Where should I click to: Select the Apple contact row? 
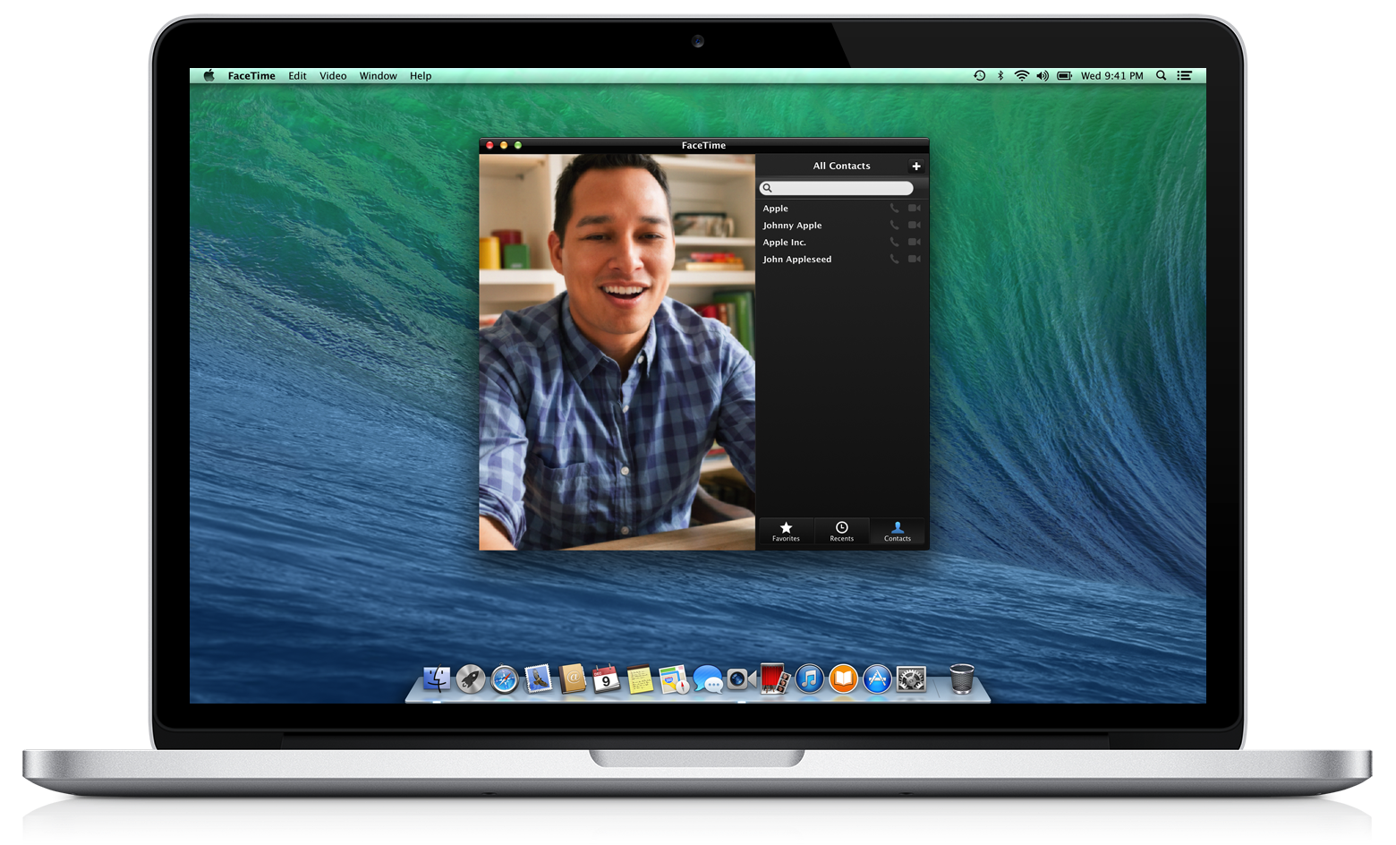[x=842, y=209]
